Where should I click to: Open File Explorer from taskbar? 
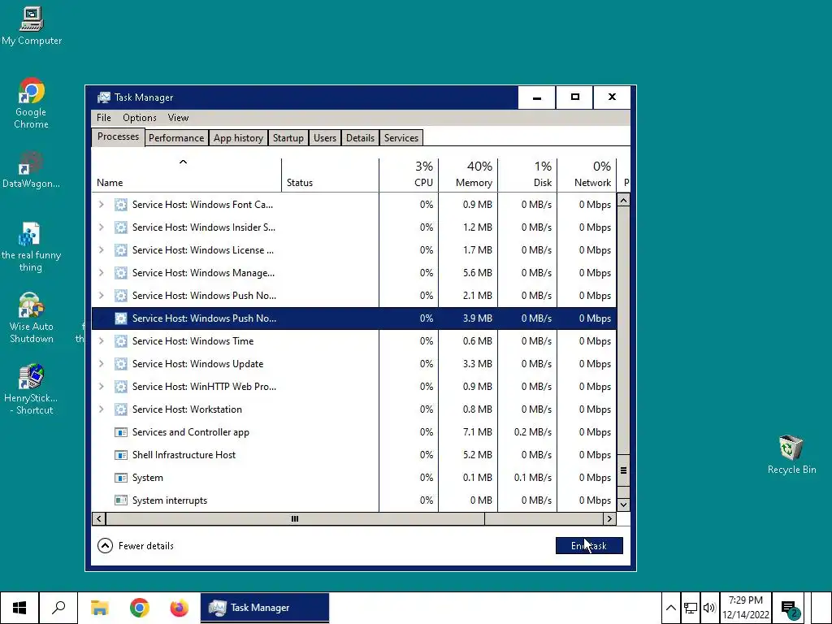click(100, 608)
